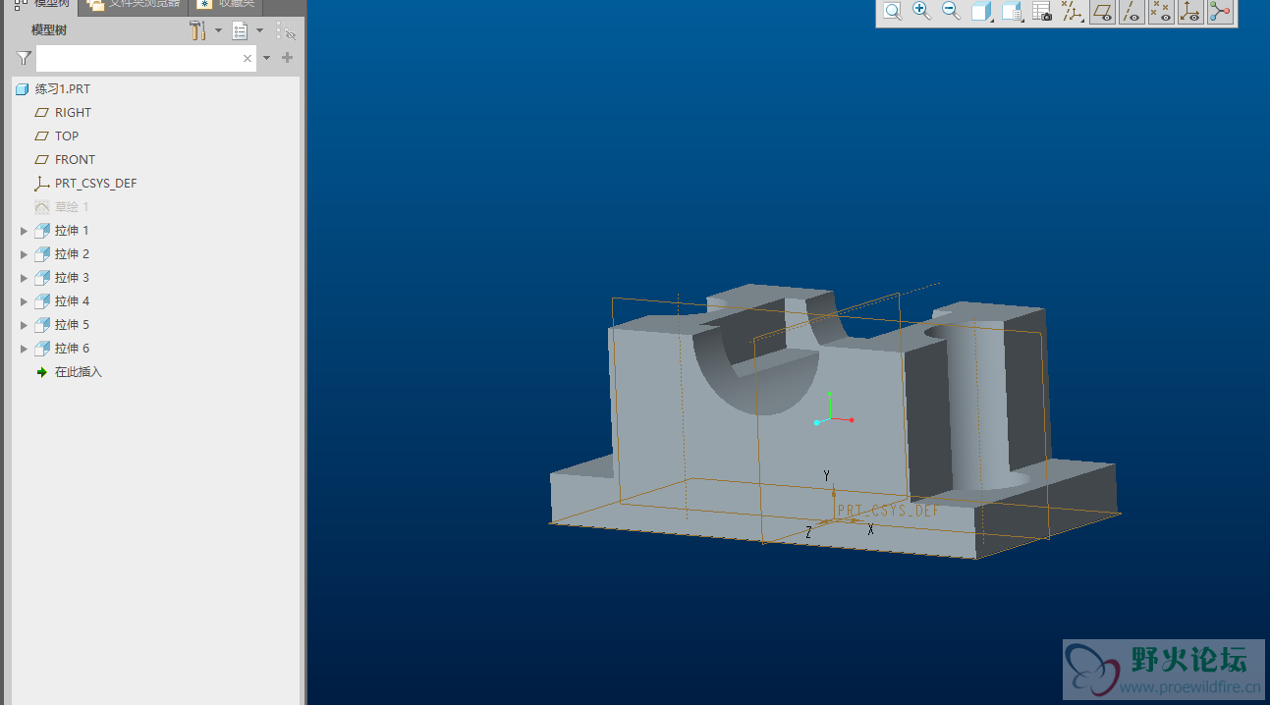Click the spin center in the viewport
Viewport: 1270px width, 705px height.
click(x=832, y=416)
